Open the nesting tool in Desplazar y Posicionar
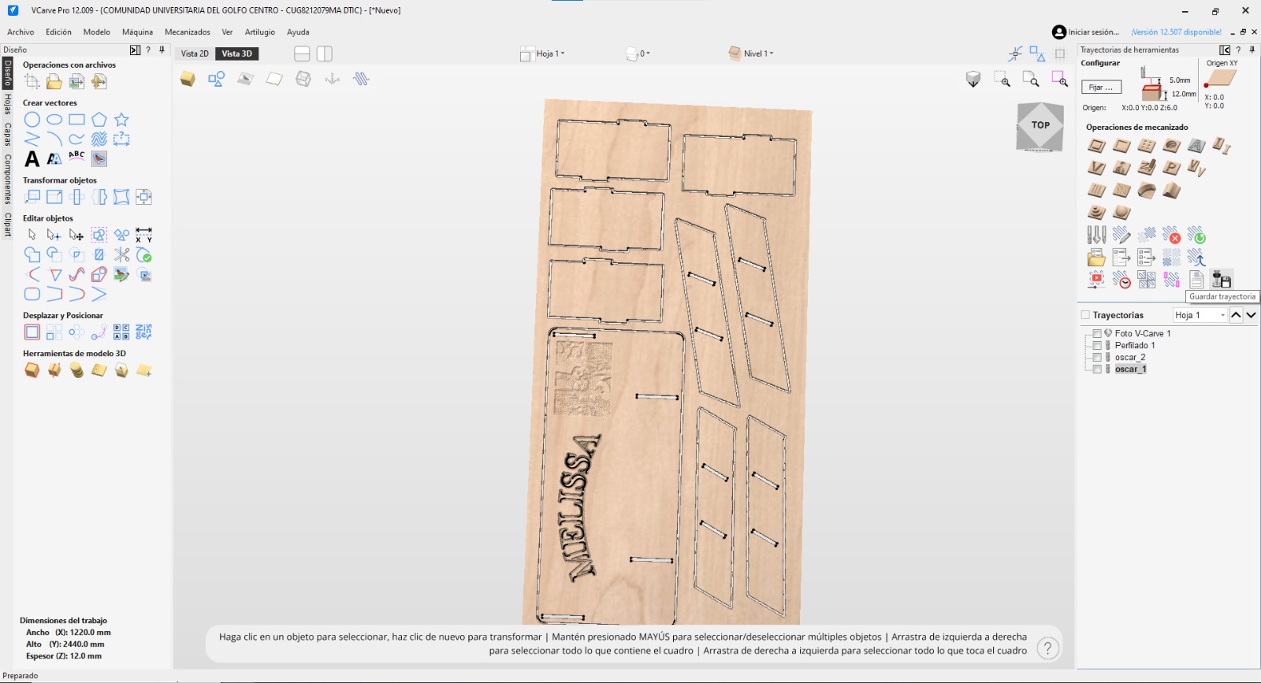The image size is (1261, 683). 143,332
